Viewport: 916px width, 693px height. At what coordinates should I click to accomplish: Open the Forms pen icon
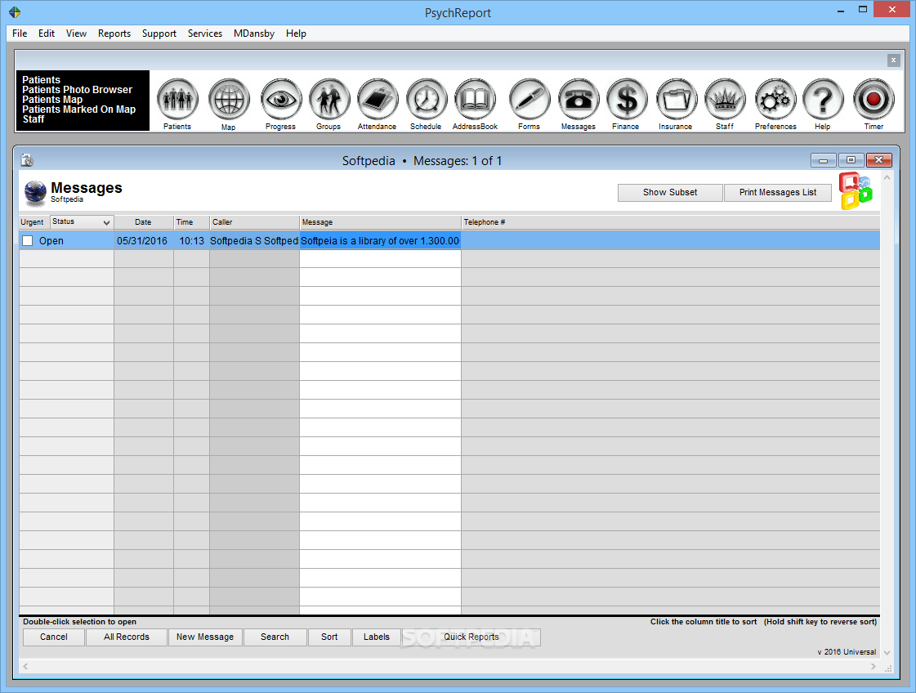tap(529, 99)
